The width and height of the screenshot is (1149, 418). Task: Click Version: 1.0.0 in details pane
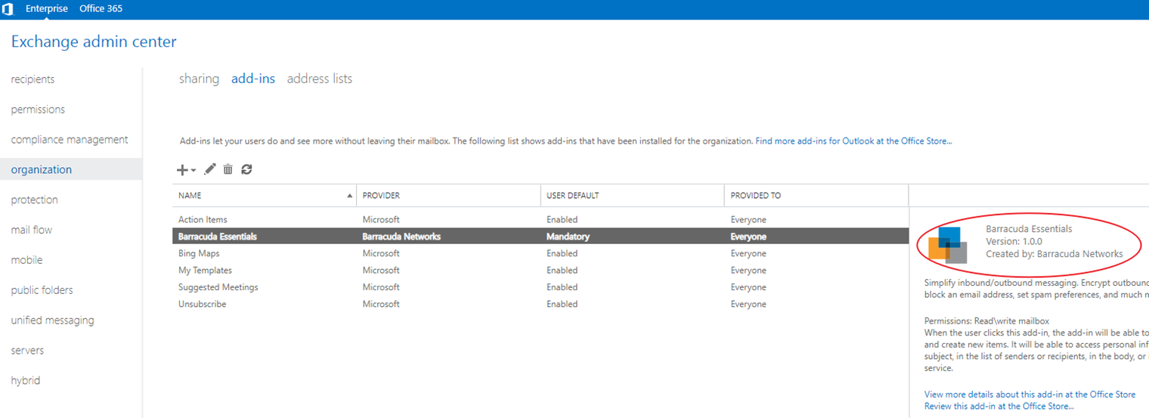coord(1014,242)
